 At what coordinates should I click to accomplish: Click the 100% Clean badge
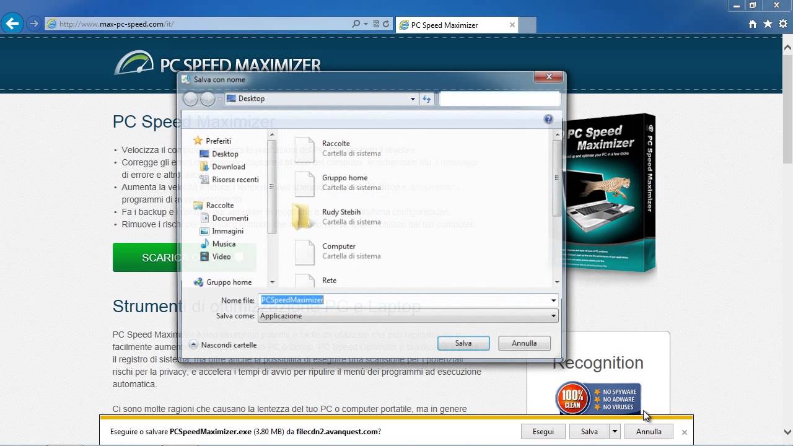(x=598, y=397)
